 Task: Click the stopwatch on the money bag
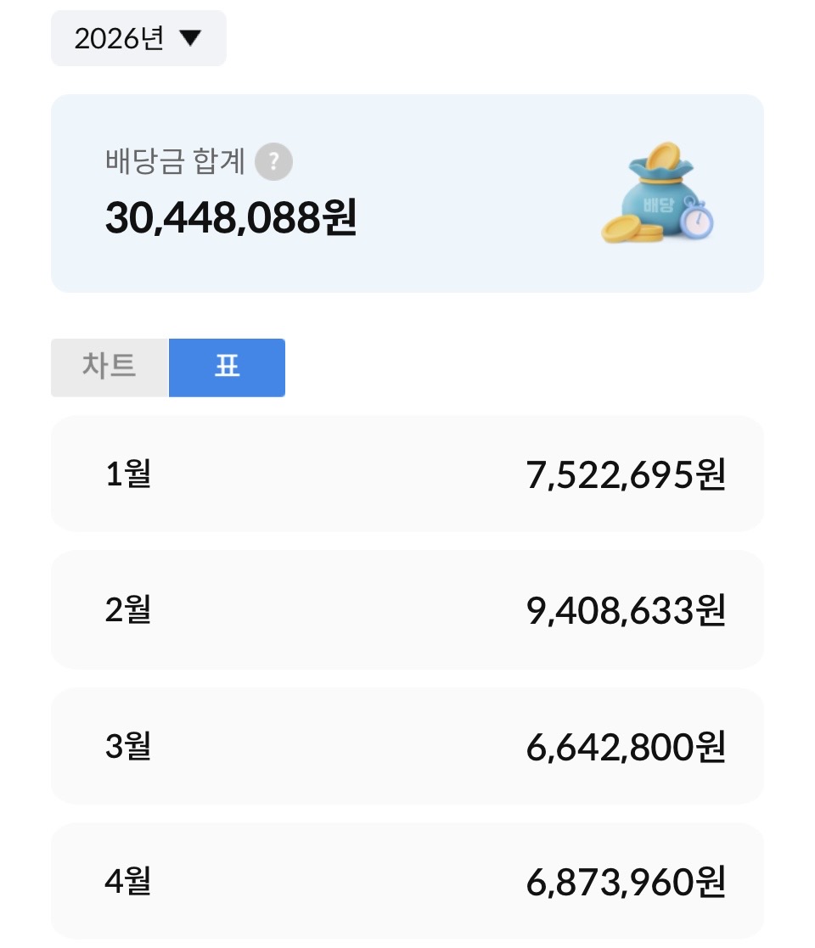[x=696, y=217]
